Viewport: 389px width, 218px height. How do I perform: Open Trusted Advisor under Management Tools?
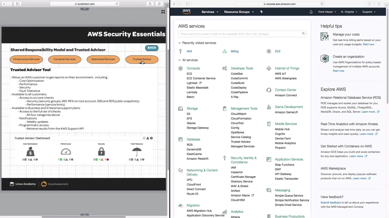[x=241, y=142]
